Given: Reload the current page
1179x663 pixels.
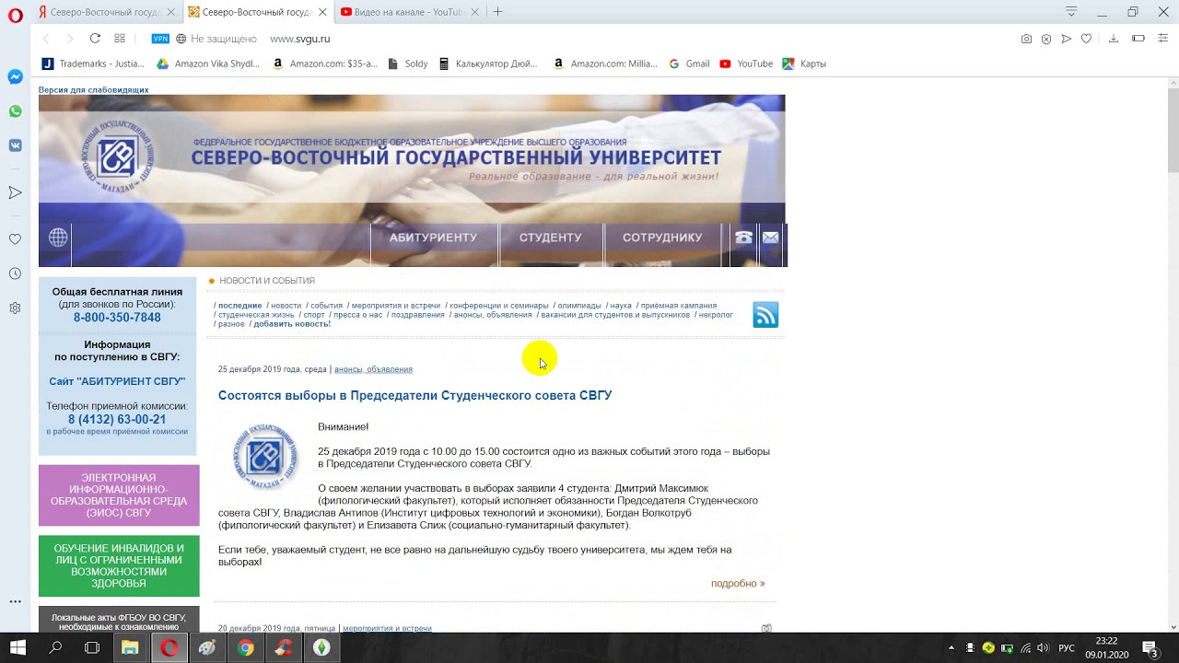Looking at the screenshot, I should (x=95, y=39).
